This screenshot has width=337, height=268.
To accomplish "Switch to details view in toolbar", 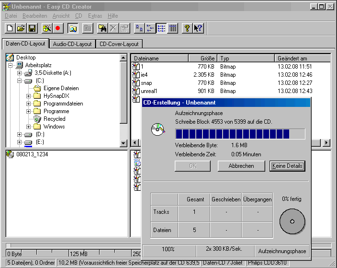I will pos(173,28).
